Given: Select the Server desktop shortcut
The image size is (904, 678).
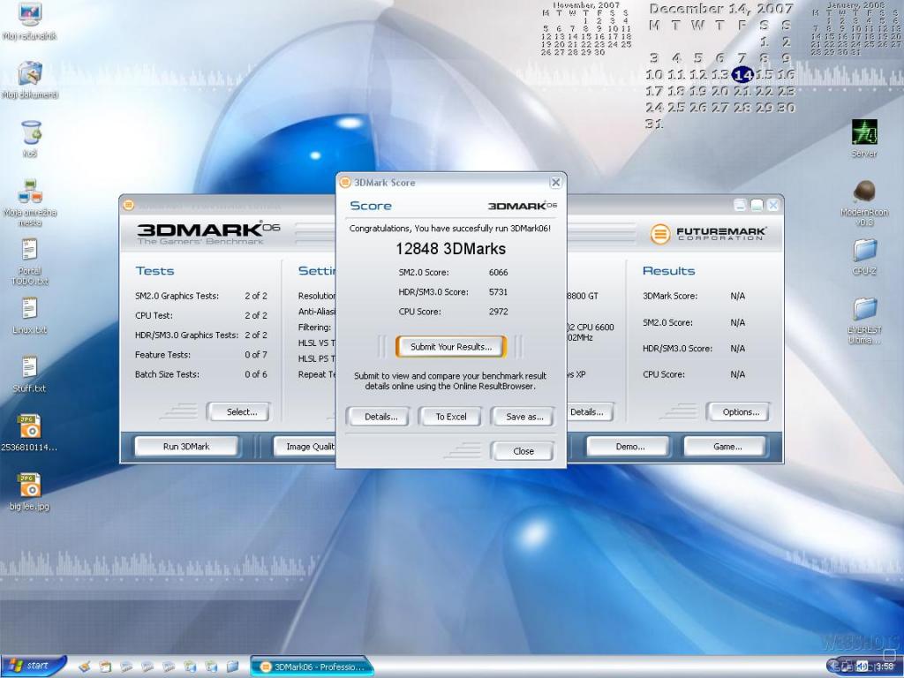Looking at the screenshot, I should [x=864, y=139].
